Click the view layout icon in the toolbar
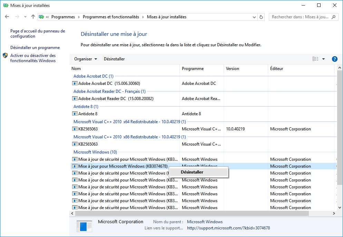 (x=315, y=59)
